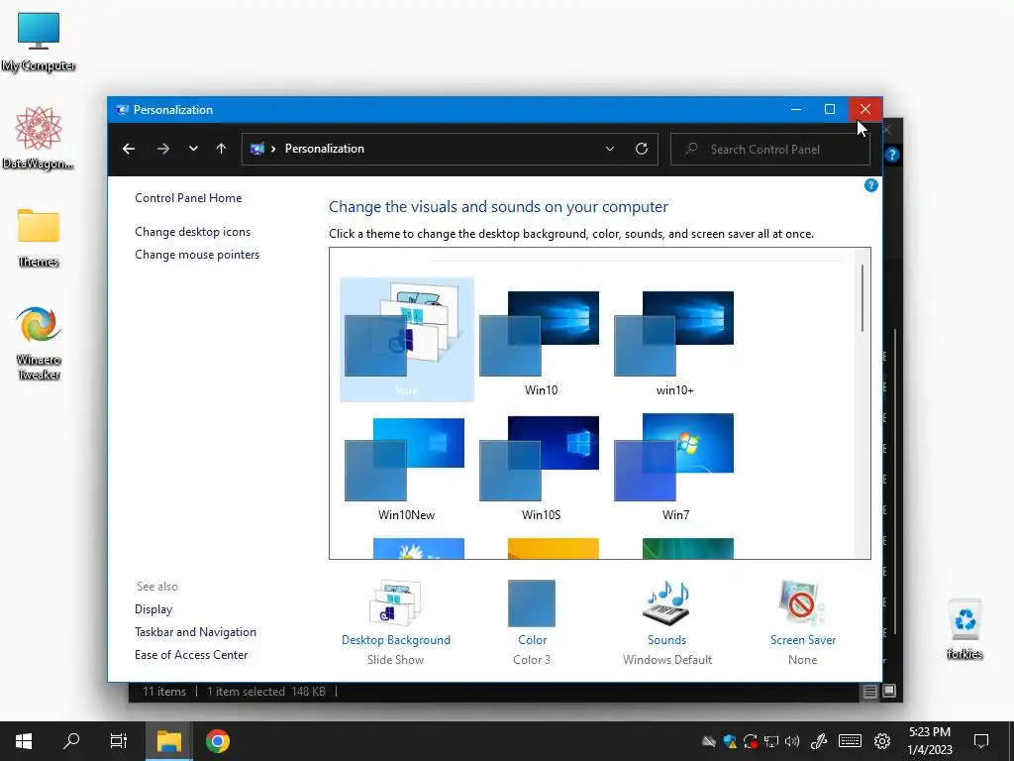Open Change desktop icons link

pos(193,232)
